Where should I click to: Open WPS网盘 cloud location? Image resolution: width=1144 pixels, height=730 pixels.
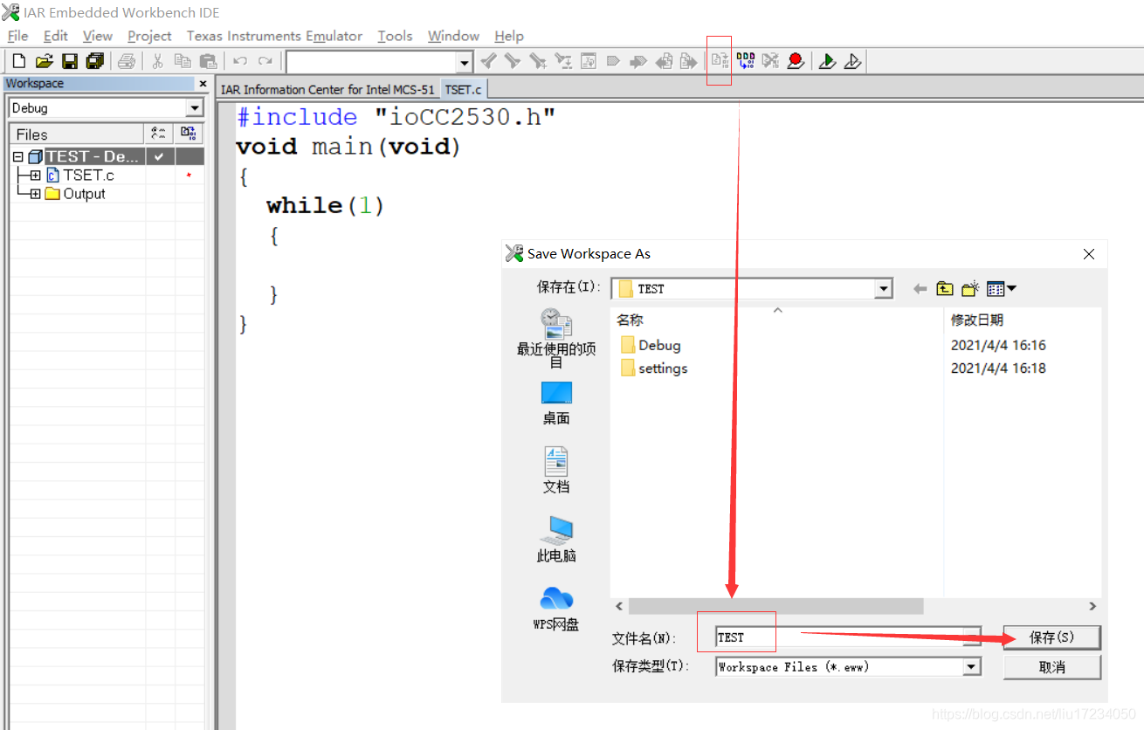tap(556, 609)
